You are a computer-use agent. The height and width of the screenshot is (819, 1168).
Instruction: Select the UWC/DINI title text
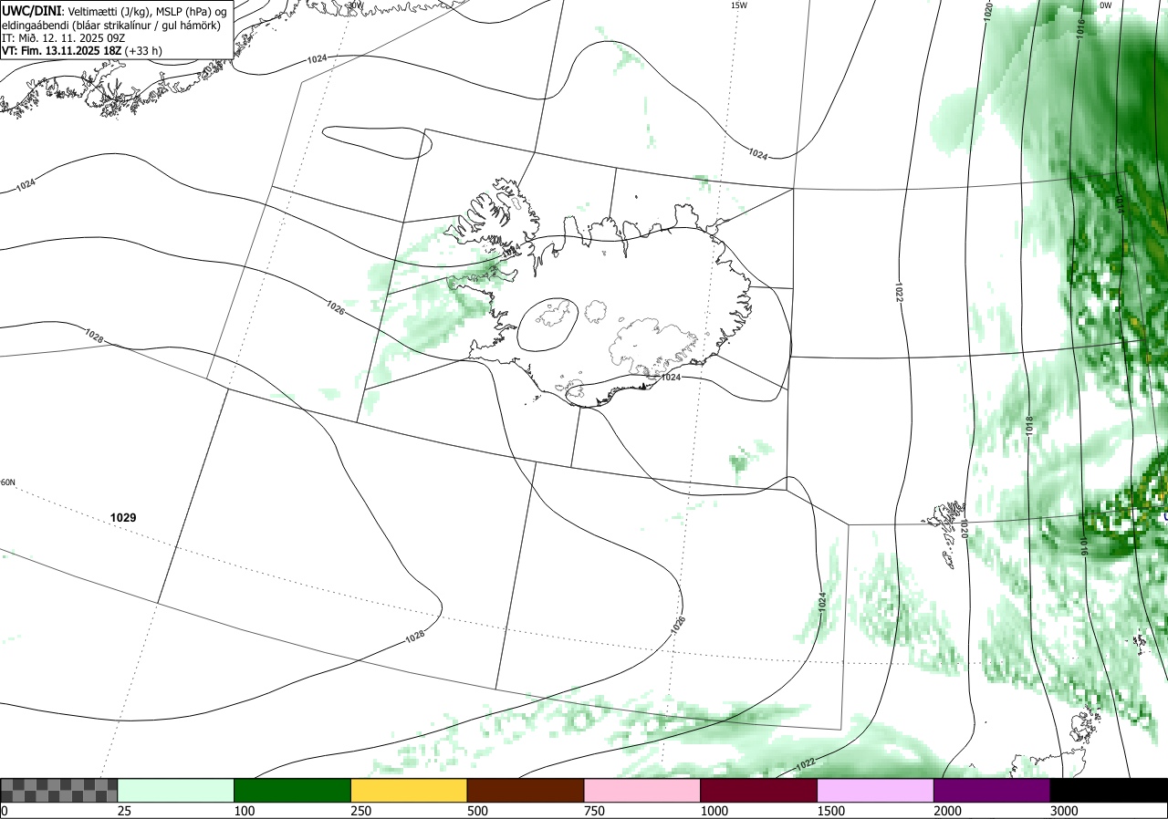31,11
